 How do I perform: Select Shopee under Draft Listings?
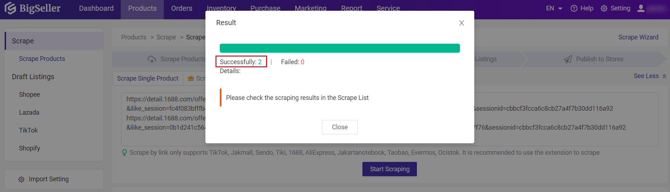pyautogui.click(x=29, y=95)
